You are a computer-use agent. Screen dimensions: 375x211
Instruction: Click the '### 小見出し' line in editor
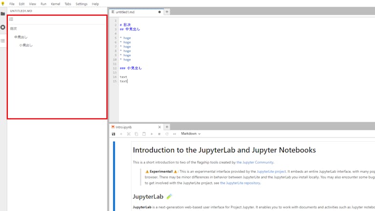pyautogui.click(x=131, y=68)
